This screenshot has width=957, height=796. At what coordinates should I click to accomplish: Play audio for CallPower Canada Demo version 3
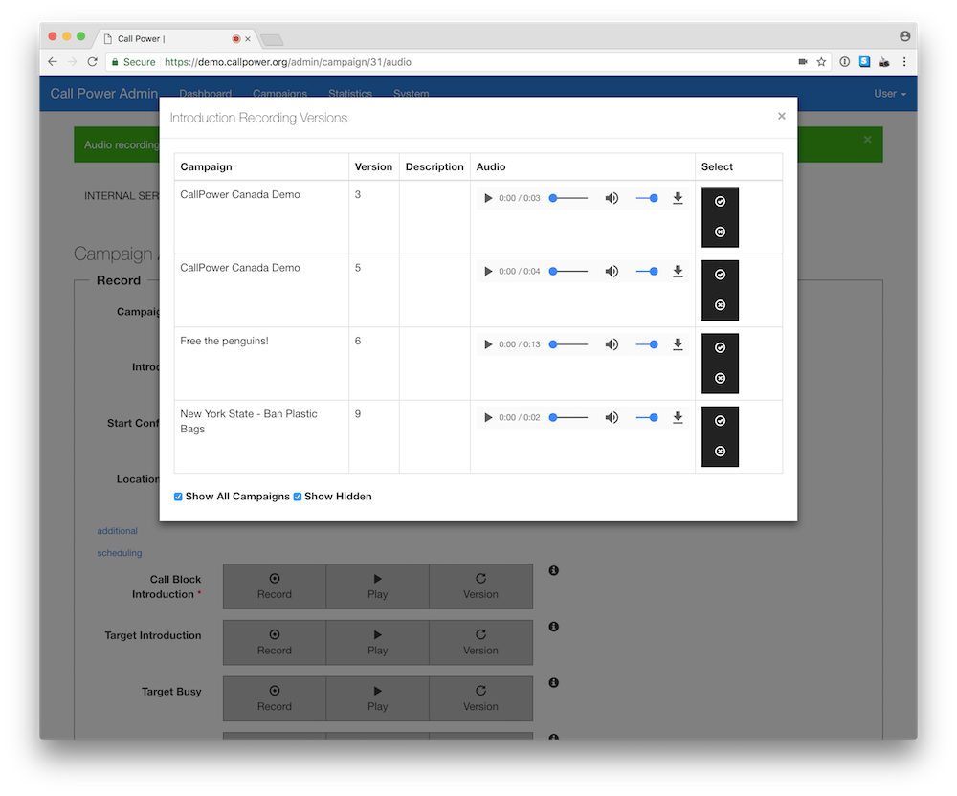pyautogui.click(x=488, y=198)
